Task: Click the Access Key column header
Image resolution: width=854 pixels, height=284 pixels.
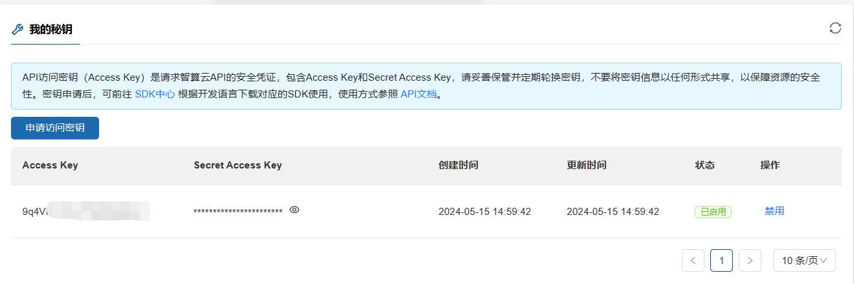Action: pos(50,165)
